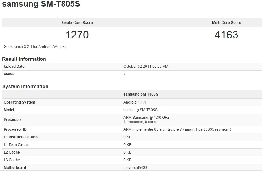Click the Result Information heading
The image size is (262, 171).
[x=24, y=59]
